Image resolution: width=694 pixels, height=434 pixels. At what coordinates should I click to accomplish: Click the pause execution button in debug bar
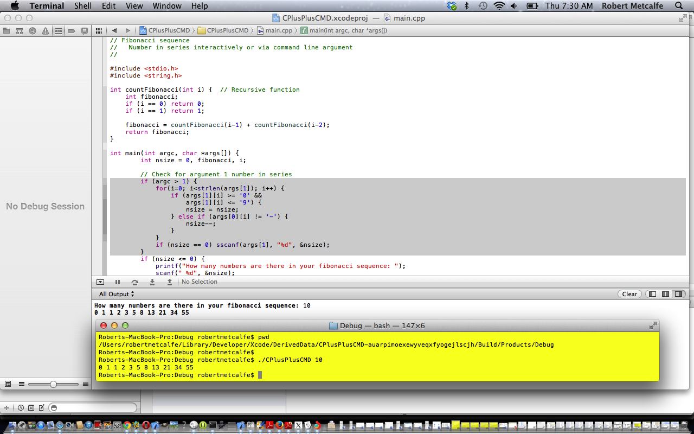click(x=117, y=282)
